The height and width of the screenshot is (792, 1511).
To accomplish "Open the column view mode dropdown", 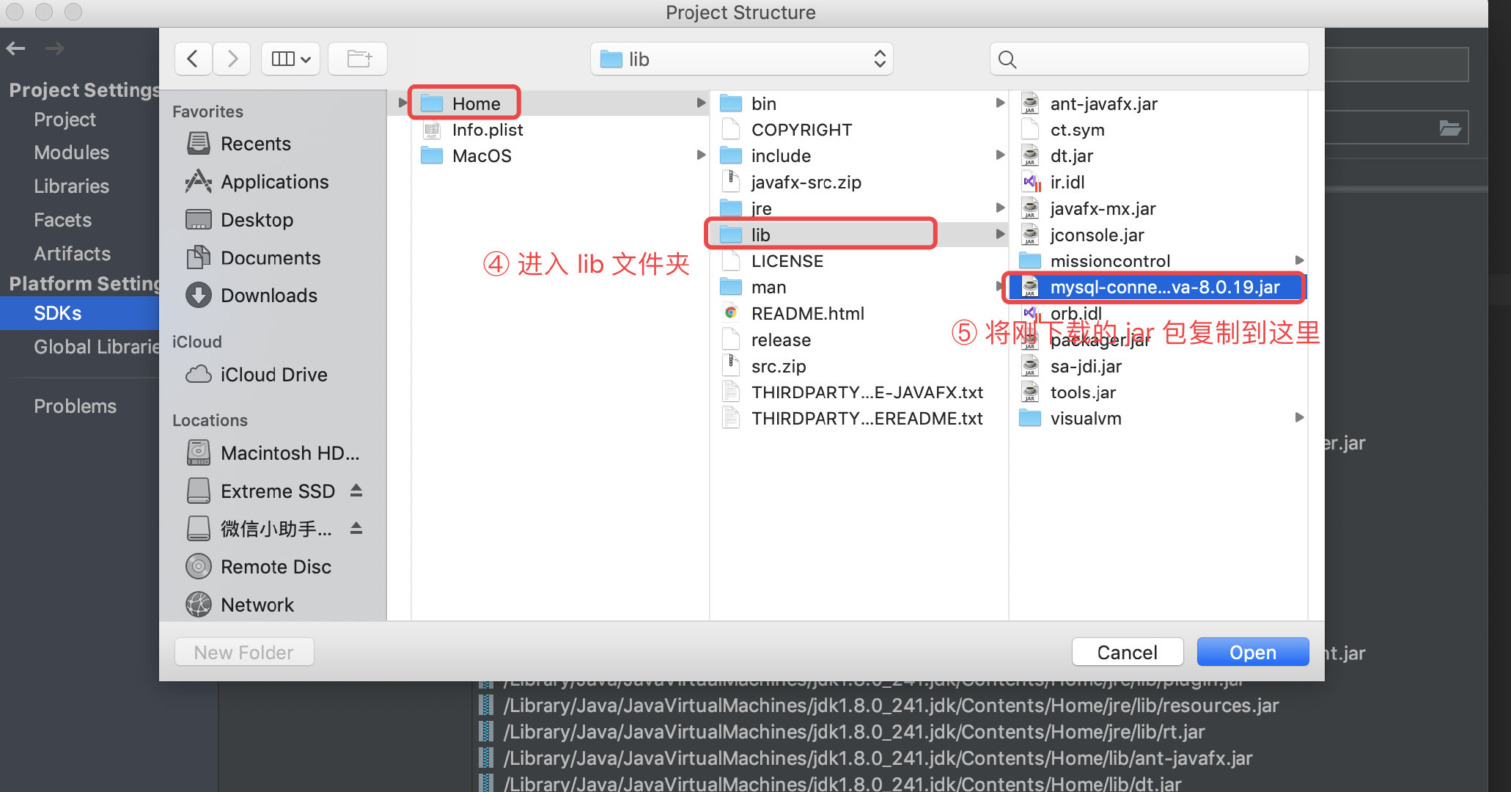I will (x=290, y=59).
